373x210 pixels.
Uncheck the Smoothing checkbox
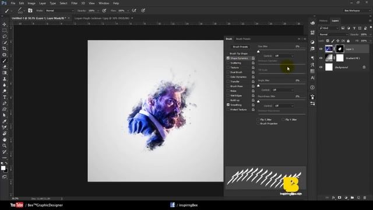(228, 105)
